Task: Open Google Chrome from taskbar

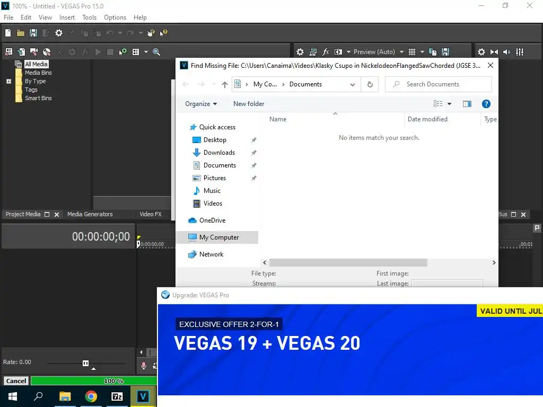Action: (91, 396)
